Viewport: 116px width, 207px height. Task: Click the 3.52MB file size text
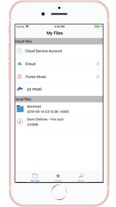32,124
